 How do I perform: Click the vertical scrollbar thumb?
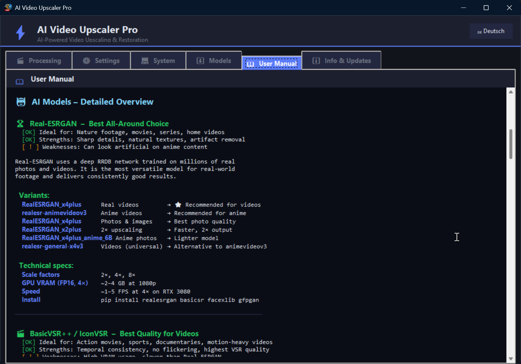pyautogui.click(x=511, y=144)
